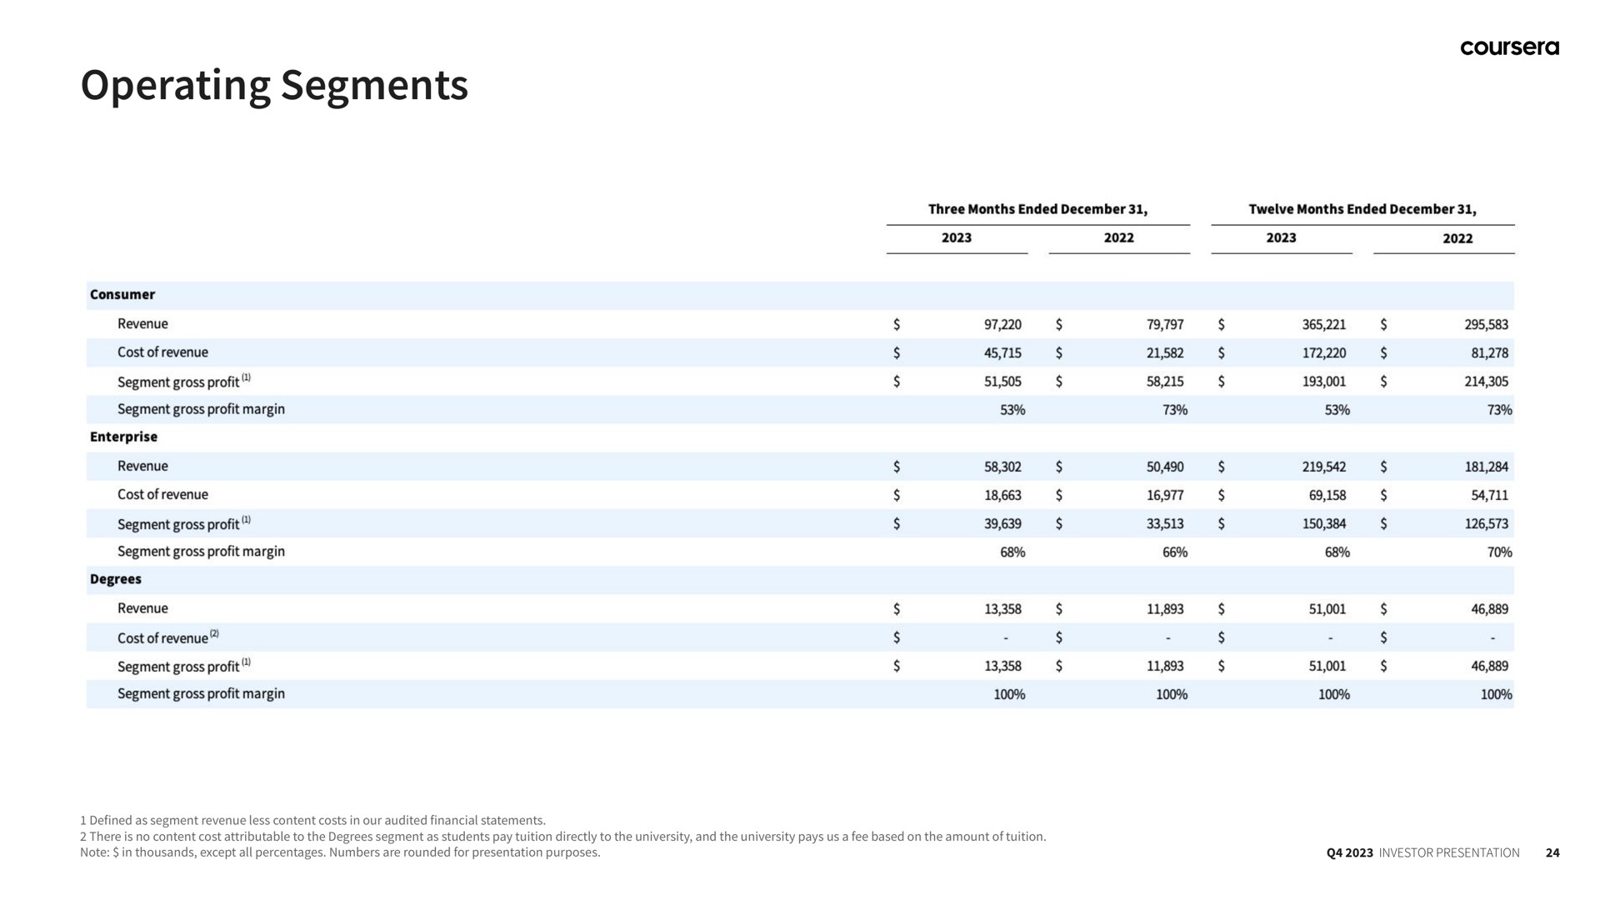This screenshot has width=1600, height=900.
Task: Click Degrees revenue value 51,001
Action: (1327, 609)
